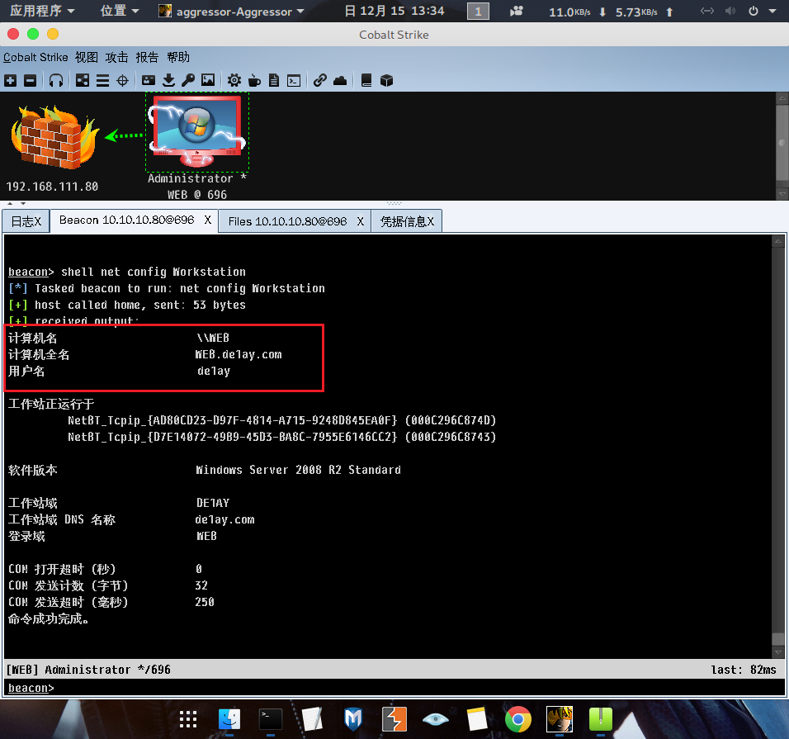Image resolution: width=789 pixels, height=739 pixels.
Task: Click the coffee cup Java attack icon
Action: click(x=254, y=81)
